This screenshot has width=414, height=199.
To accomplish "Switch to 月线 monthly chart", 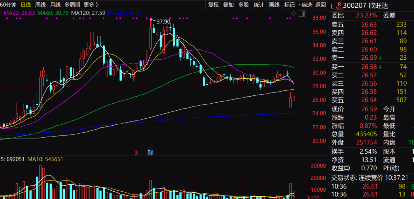I will point(55,5).
